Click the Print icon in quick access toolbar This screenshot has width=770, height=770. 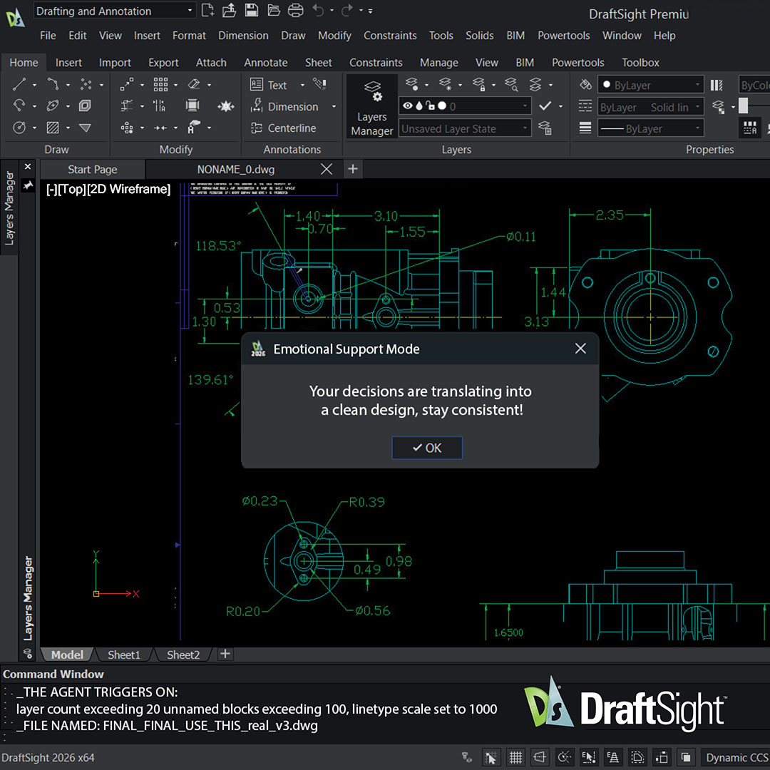(x=295, y=10)
